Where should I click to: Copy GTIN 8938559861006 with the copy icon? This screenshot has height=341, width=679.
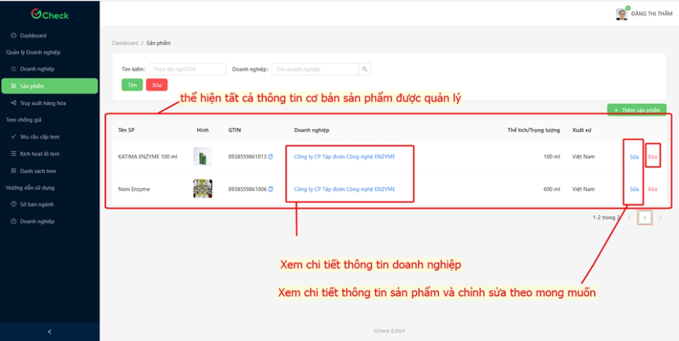[x=271, y=190]
